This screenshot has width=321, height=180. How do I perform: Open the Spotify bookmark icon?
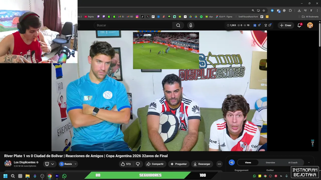point(201,17)
